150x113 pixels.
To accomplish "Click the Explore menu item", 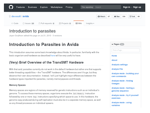I will point(44,7).
